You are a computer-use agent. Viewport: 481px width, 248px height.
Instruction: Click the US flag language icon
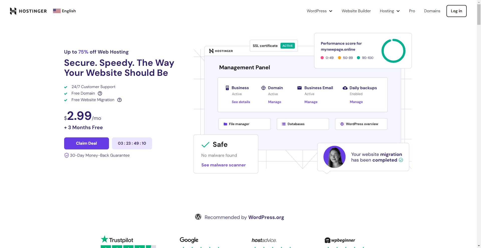click(57, 11)
